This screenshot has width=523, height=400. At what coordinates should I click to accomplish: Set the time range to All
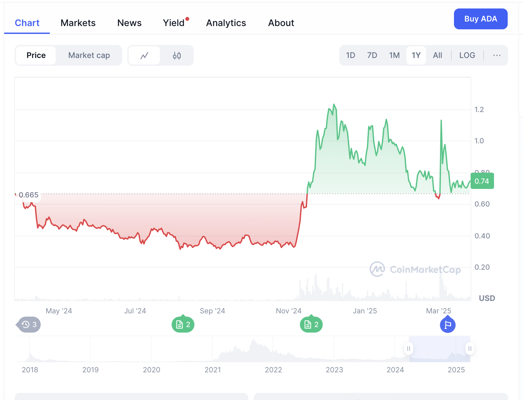437,55
